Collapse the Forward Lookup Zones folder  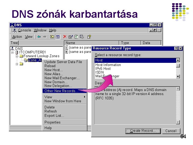click(17, 56)
